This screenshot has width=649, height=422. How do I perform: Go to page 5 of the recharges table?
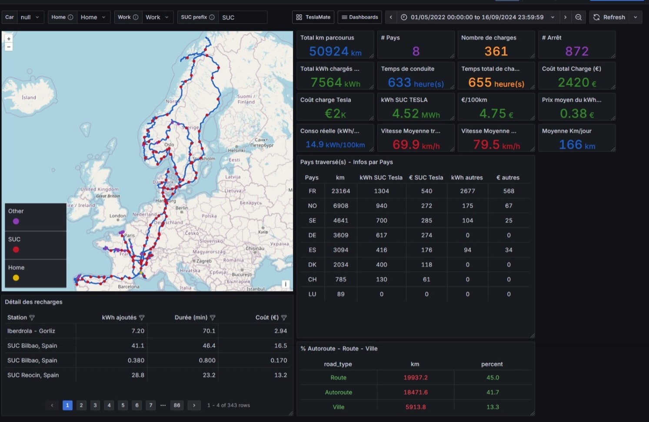(123, 406)
